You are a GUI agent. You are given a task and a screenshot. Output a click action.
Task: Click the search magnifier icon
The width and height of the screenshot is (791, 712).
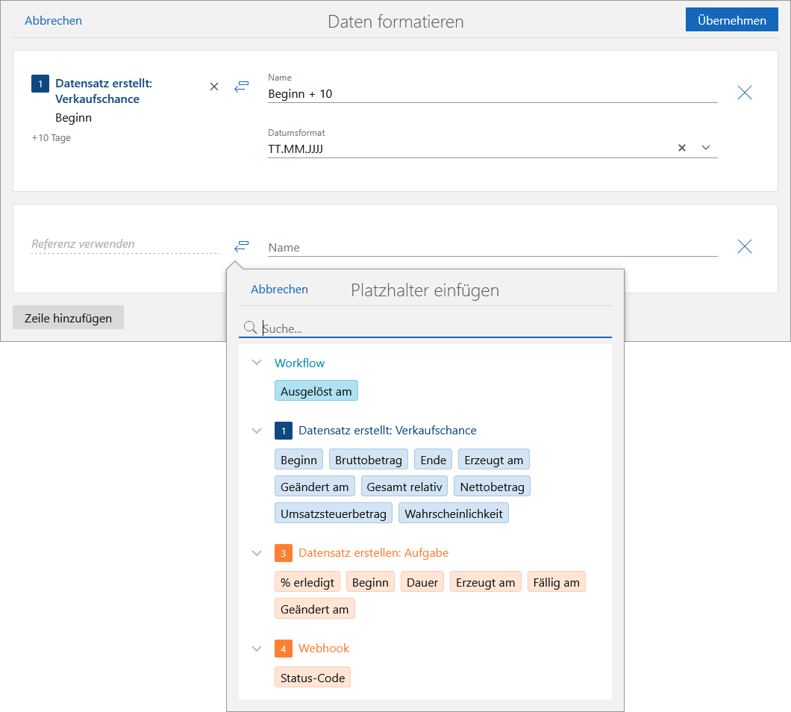[x=251, y=328]
